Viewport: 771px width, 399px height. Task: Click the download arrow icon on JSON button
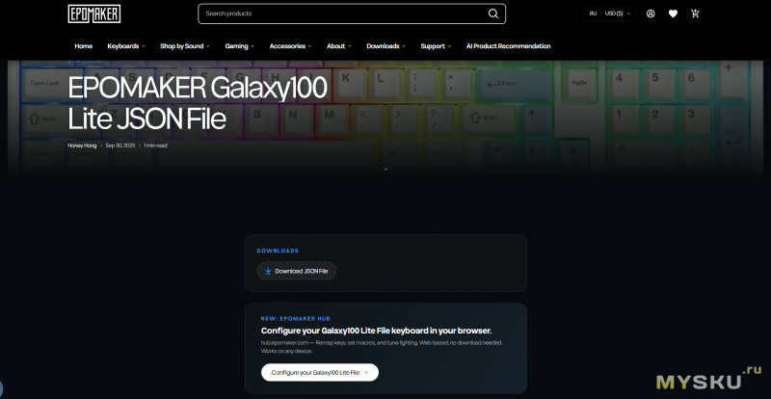(x=268, y=271)
